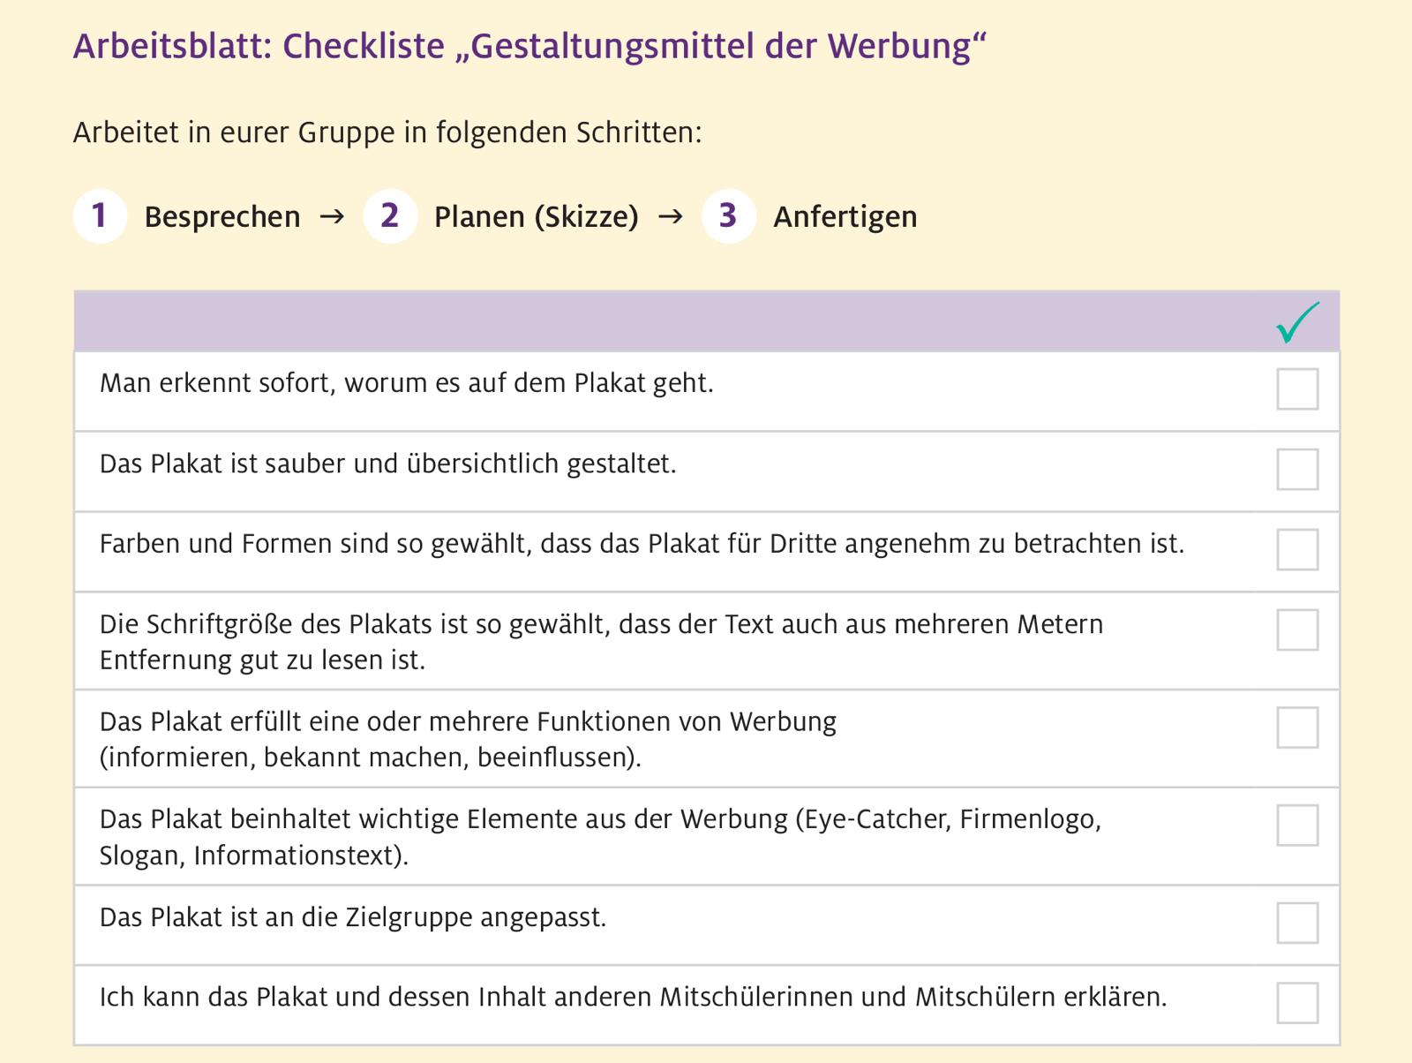Click the purple 'Arbeitsblatt: Checkliste' title

529,46
